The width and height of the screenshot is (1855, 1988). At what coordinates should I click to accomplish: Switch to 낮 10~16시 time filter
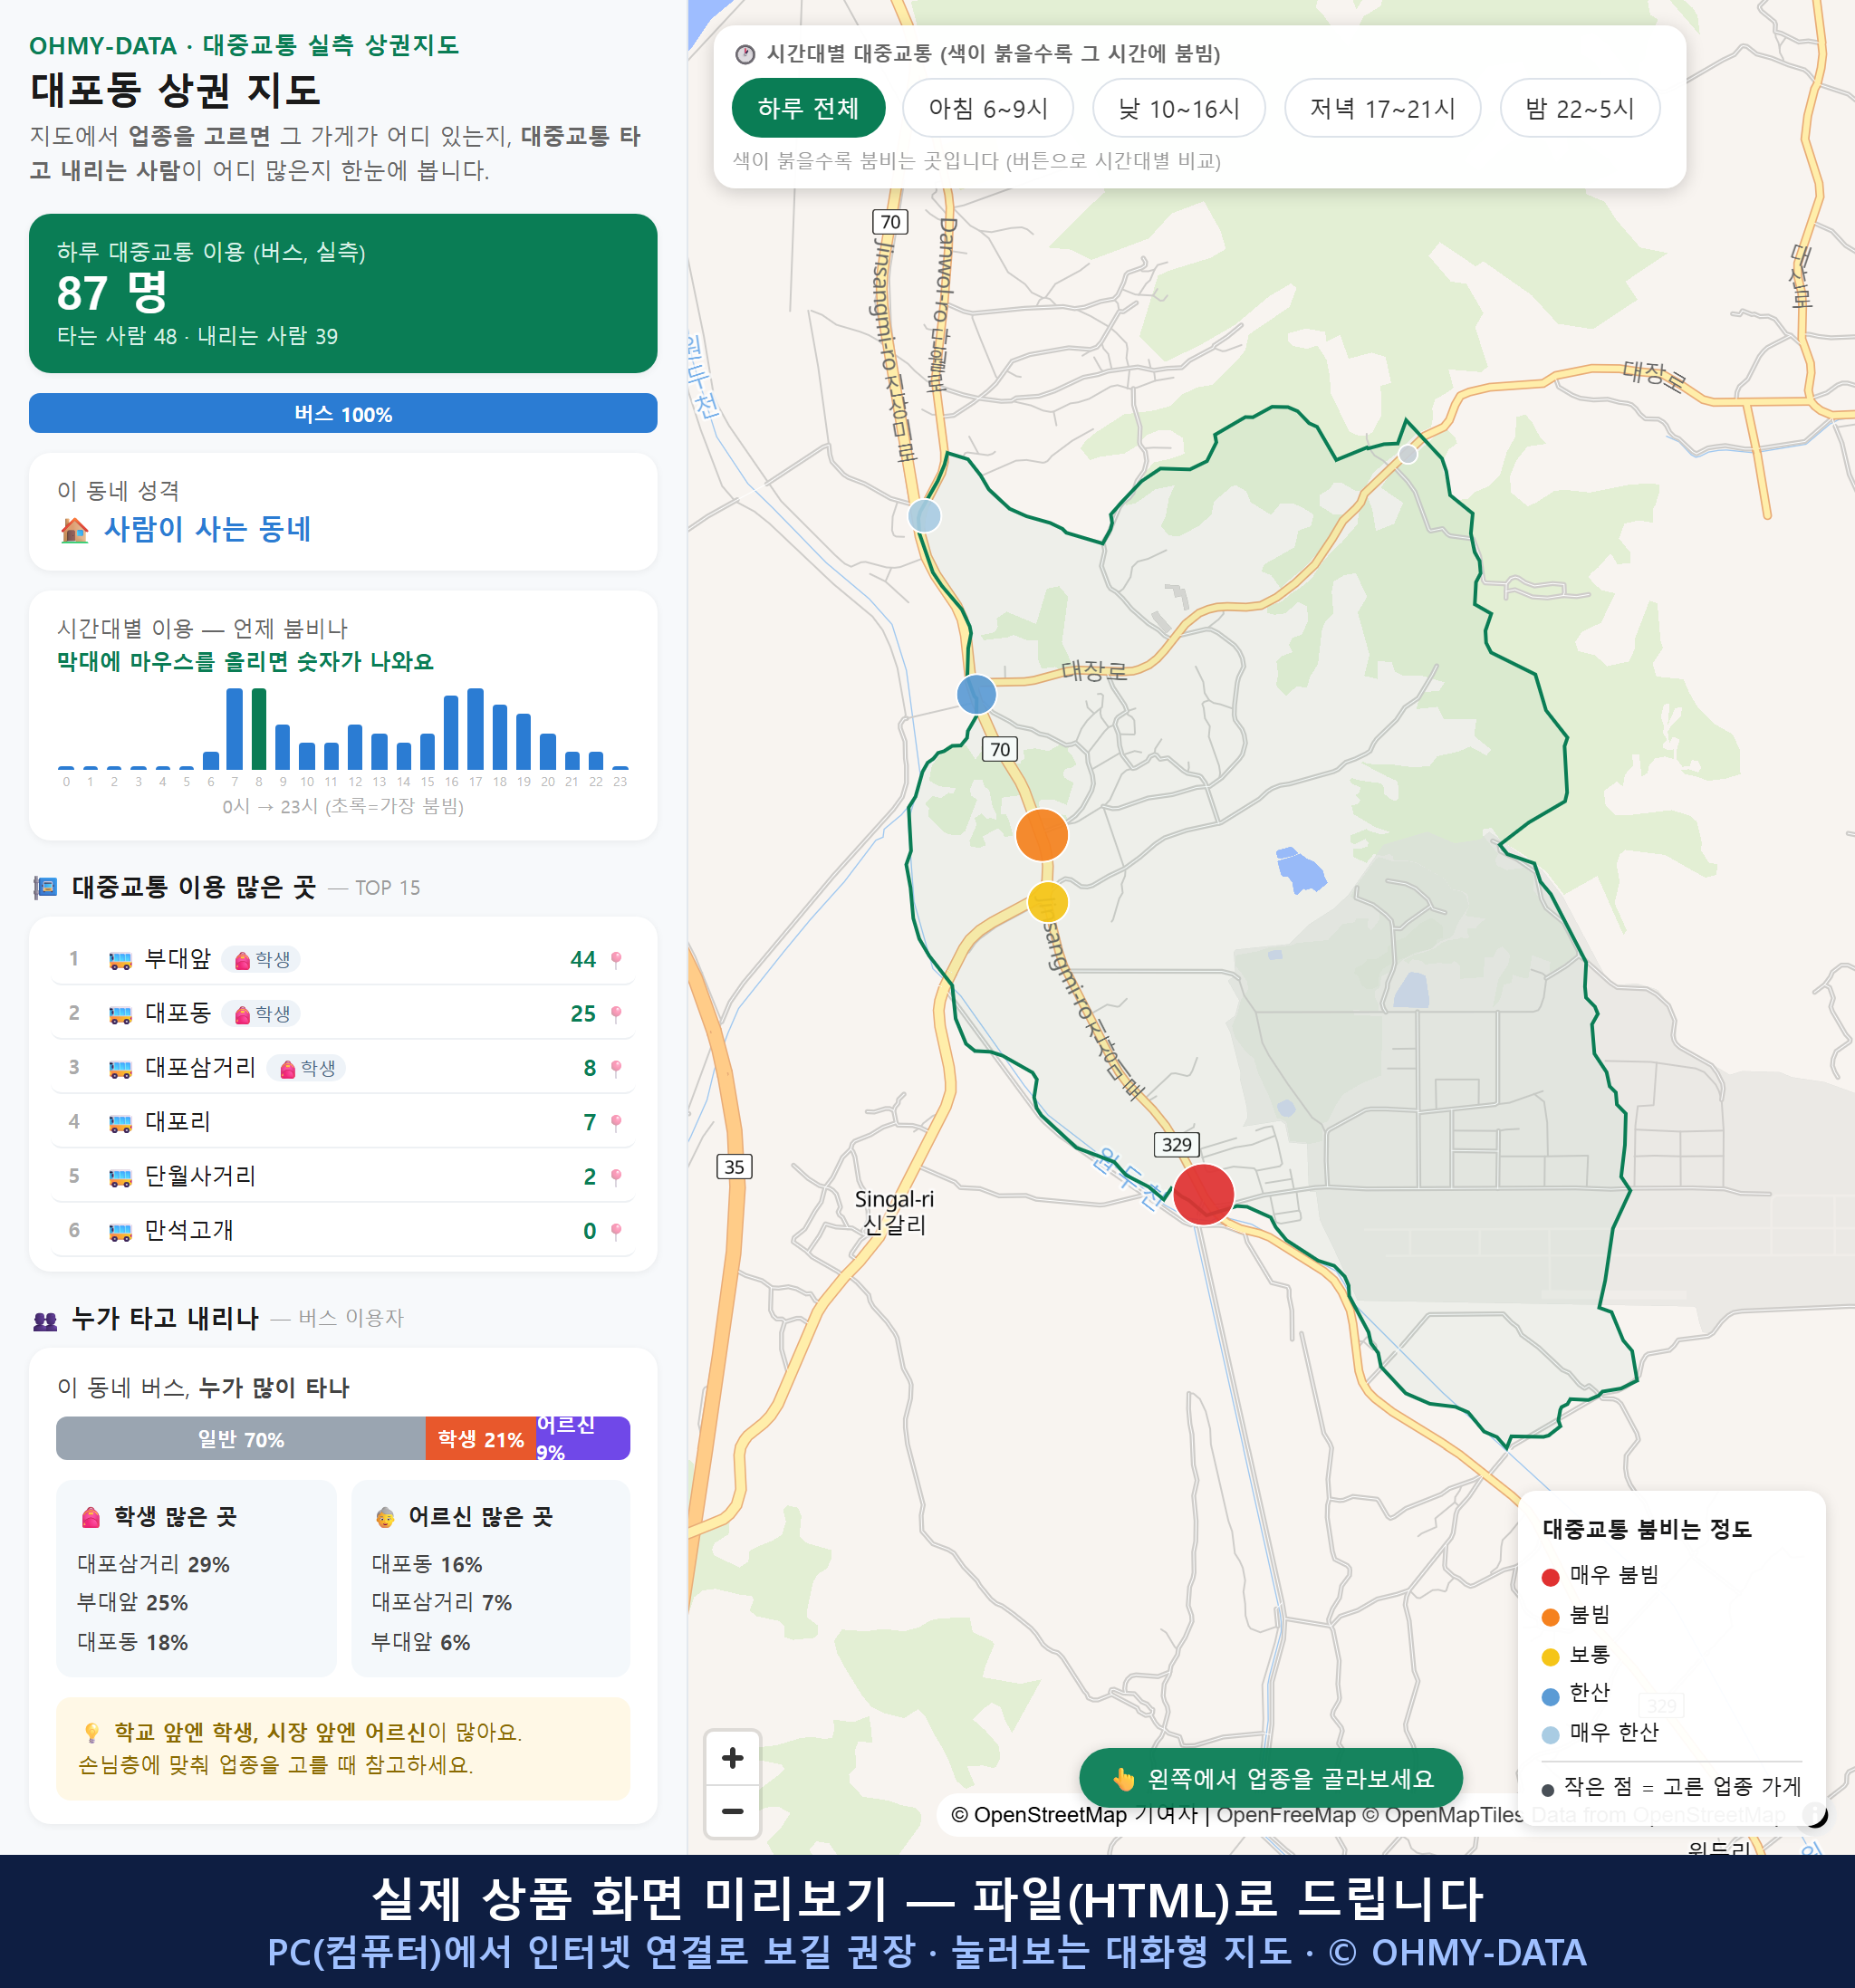[1178, 108]
